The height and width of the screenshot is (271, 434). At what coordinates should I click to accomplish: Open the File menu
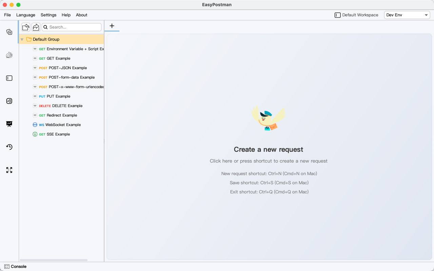tap(7, 15)
